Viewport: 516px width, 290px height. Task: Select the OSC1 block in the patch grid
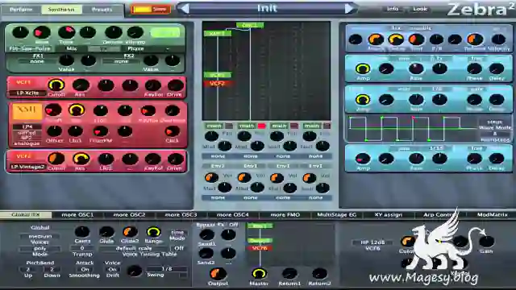pos(250,25)
